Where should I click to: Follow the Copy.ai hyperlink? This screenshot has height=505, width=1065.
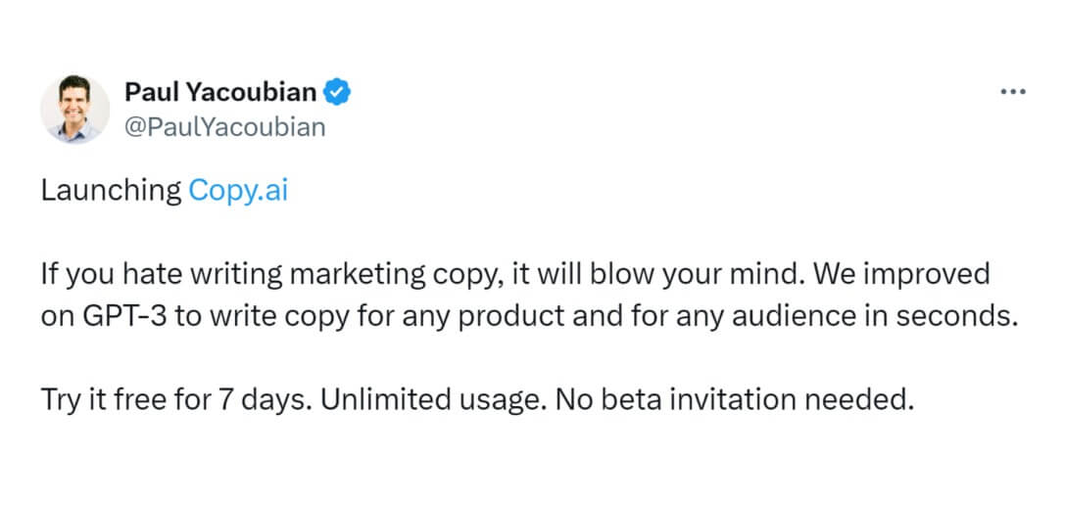tap(238, 192)
